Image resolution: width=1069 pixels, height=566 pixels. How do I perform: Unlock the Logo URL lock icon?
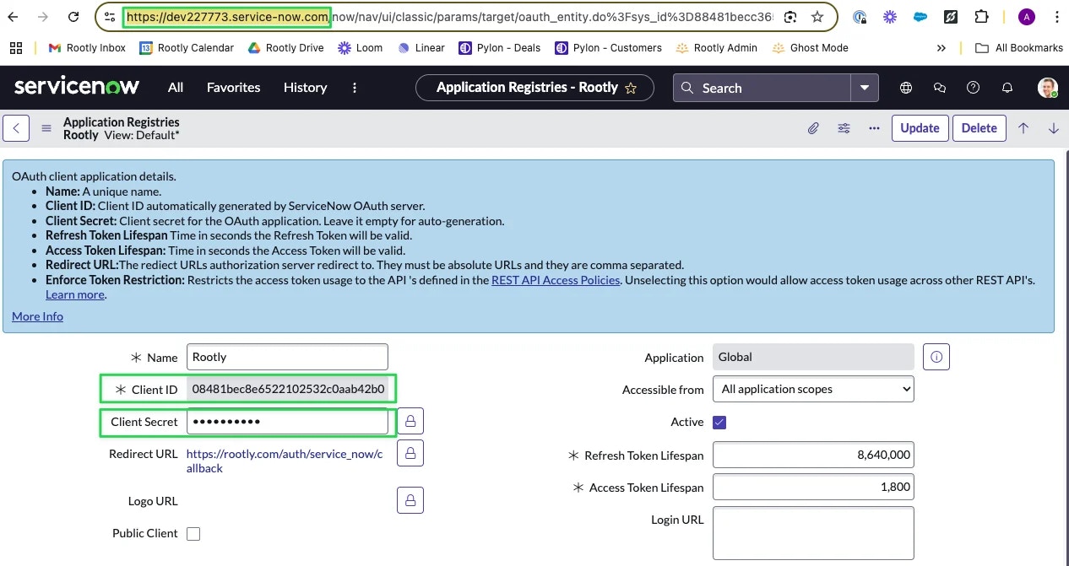click(410, 500)
